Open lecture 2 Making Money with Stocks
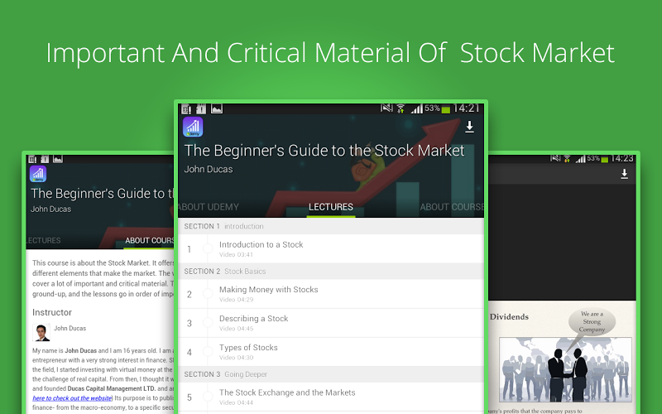Screen dimensions: 662x414 (331, 294)
